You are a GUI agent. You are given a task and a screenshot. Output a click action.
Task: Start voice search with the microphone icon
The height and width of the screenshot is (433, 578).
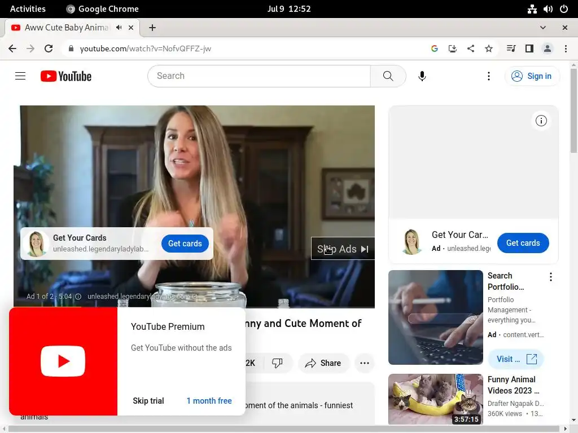[x=422, y=76]
